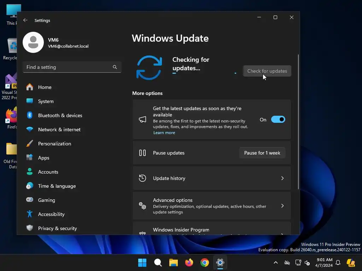Open Advanced options row
Image resolution: width=362 pixels, height=271 pixels.
pos(212,206)
